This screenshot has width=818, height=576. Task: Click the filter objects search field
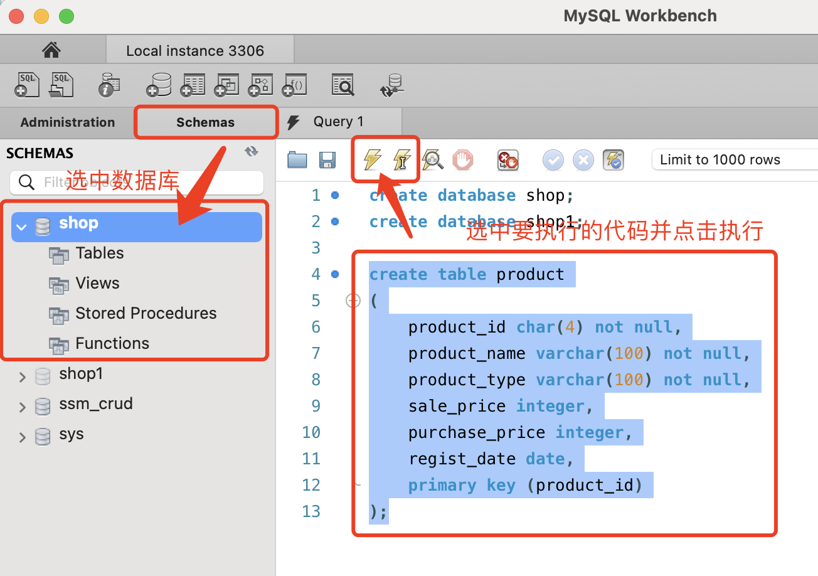(x=137, y=182)
